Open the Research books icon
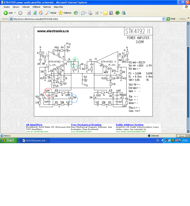 [x=111, y=13]
